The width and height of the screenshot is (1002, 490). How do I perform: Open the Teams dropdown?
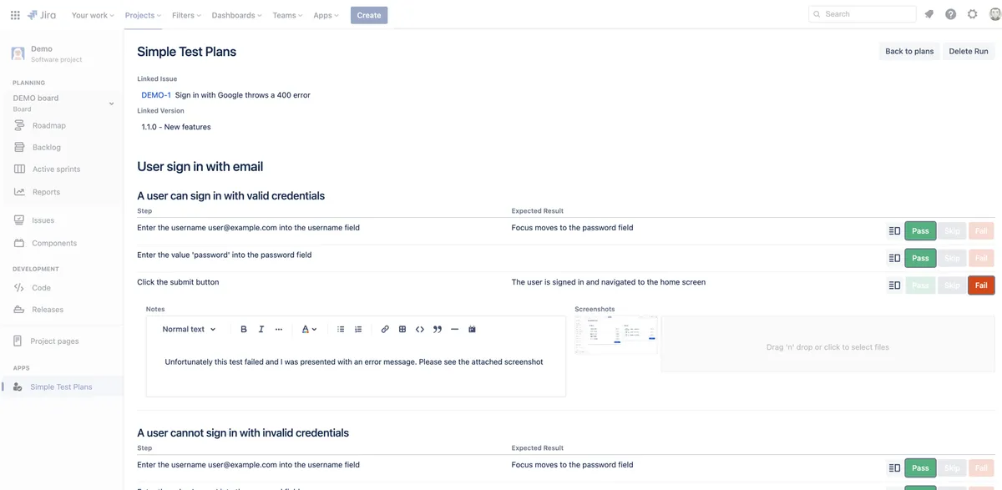(288, 15)
